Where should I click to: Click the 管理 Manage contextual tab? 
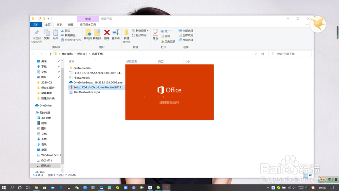click(x=88, y=19)
